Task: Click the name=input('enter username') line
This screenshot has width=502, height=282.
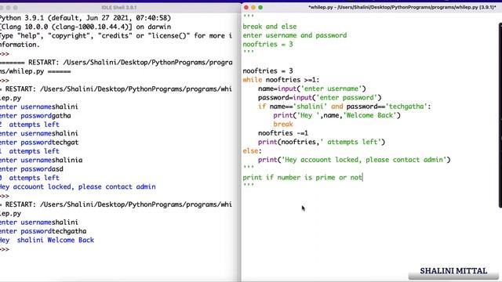Action: point(312,89)
